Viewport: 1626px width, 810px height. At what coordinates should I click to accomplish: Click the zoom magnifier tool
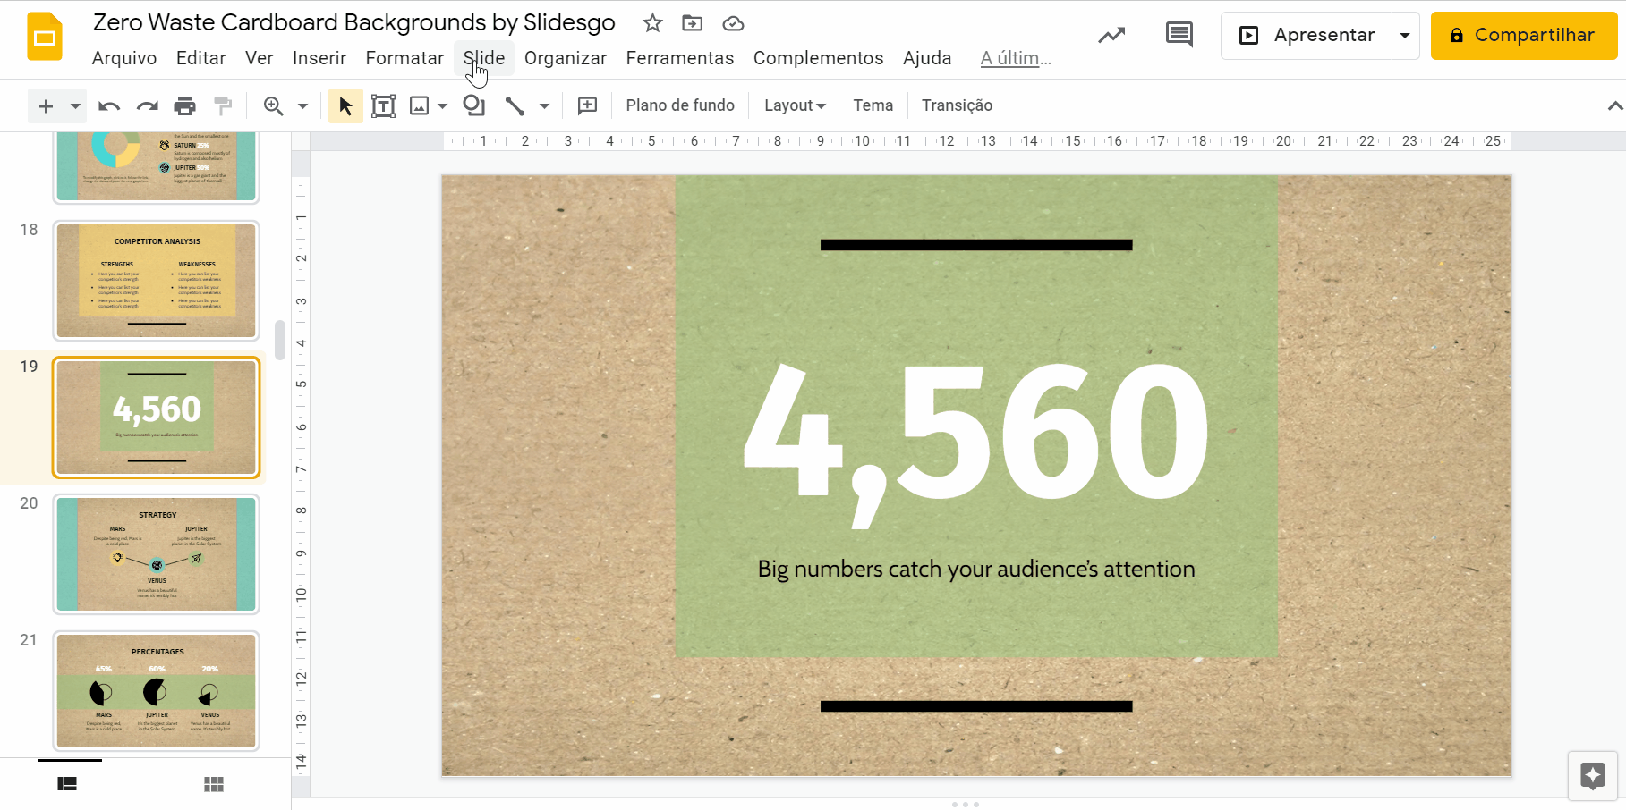pyautogui.click(x=274, y=106)
